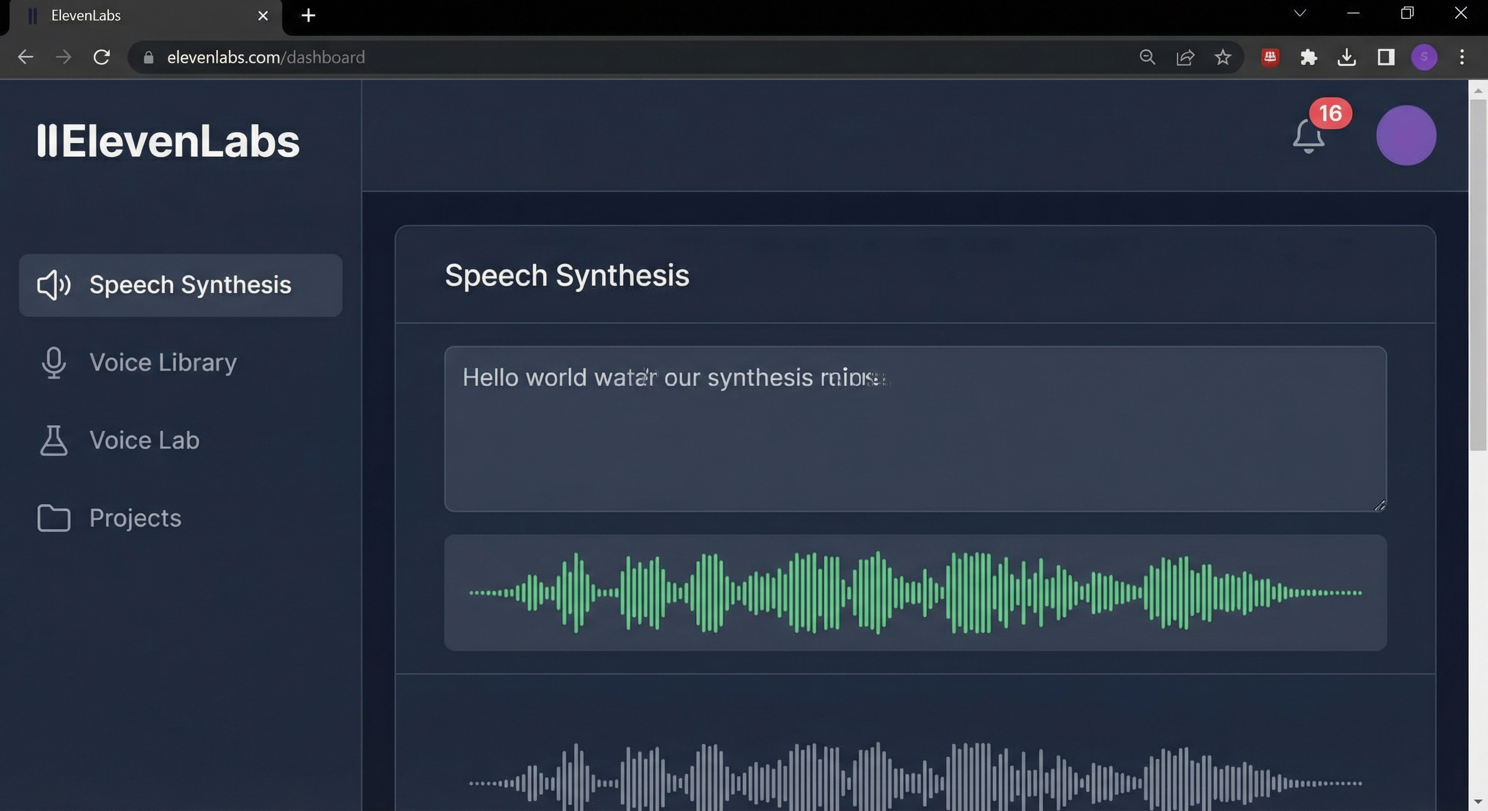Open a new browser tab
The width and height of the screenshot is (1488, 811).
308,16
